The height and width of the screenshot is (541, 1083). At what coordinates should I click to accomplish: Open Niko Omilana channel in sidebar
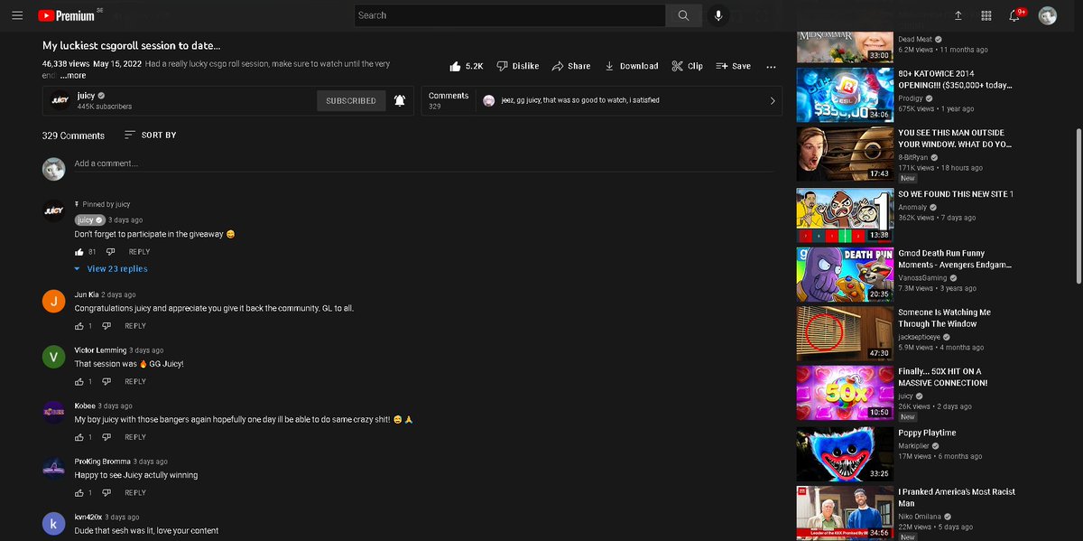[x=921, y=517]
